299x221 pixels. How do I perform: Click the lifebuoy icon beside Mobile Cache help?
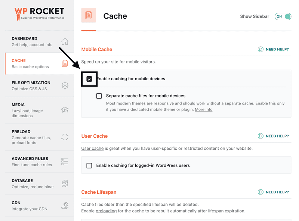coord(261,49)
